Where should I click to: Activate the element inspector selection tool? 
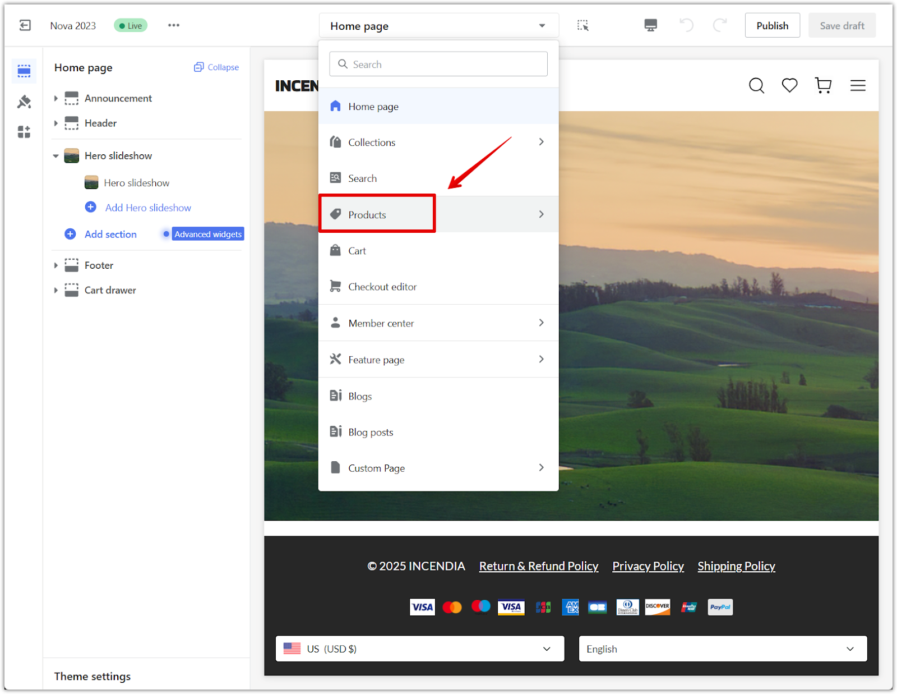(x=582, y=25)
